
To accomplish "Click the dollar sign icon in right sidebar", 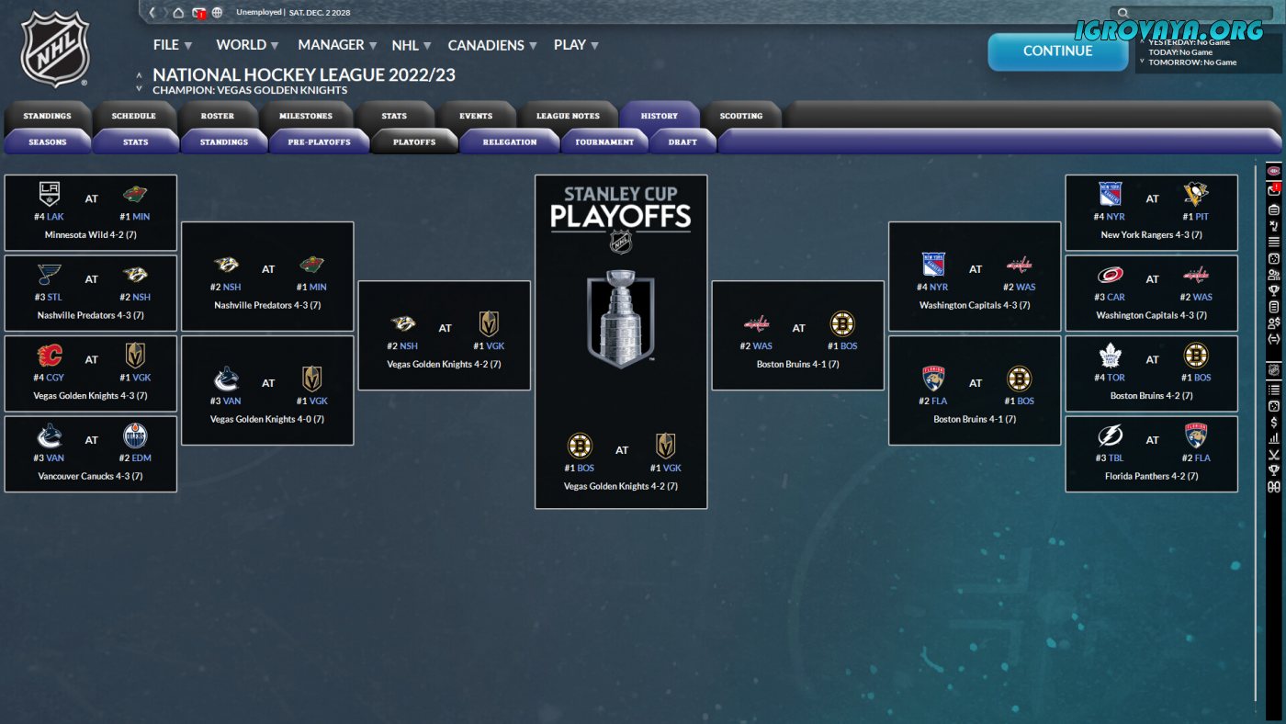I will (1273, 423).
